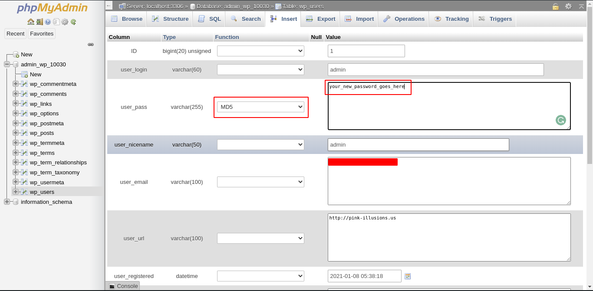The height and width of the screenshot is (291, 593).
Task: Open the Console bar
Action: (x=123, y=286)
